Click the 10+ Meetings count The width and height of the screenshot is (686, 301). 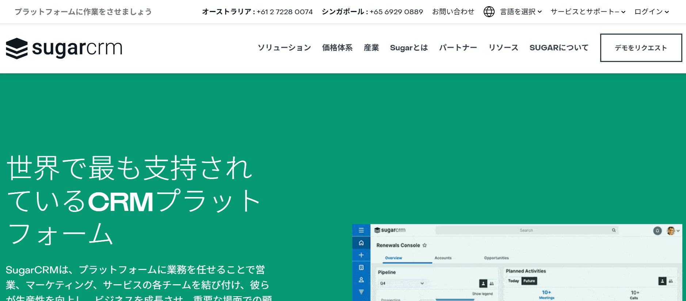coord(546,295)
